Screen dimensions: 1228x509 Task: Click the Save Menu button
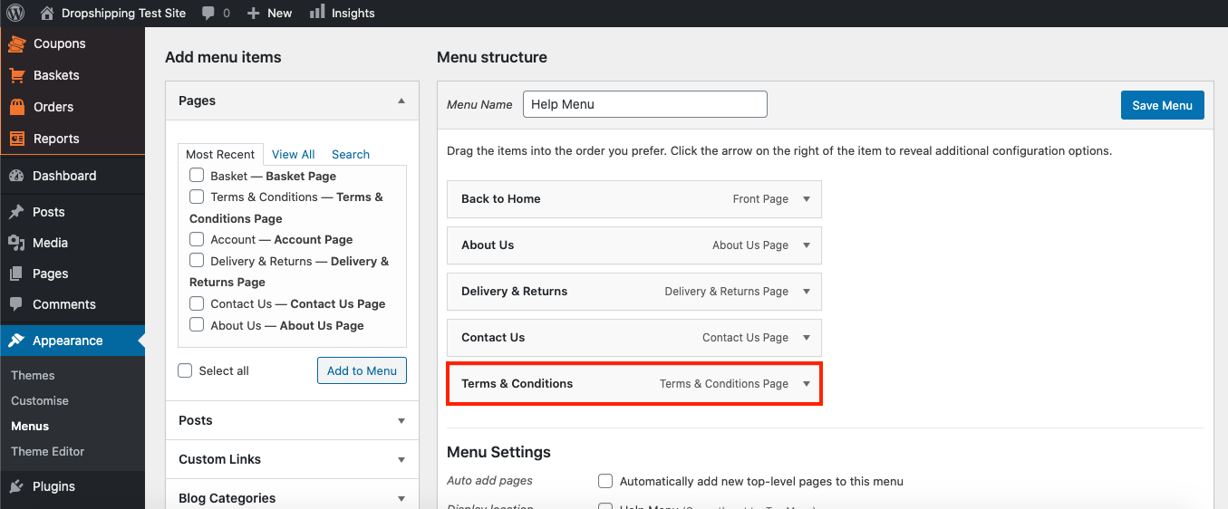1163,105
